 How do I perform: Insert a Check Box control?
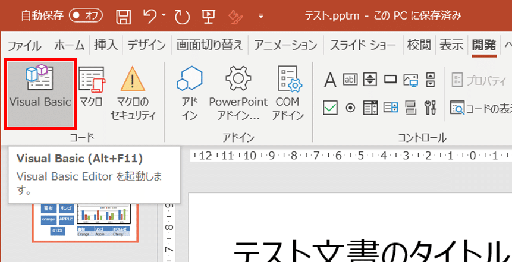[330, 108]
